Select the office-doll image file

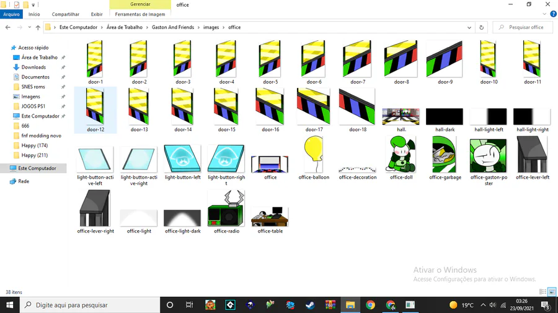pos(401,158)
